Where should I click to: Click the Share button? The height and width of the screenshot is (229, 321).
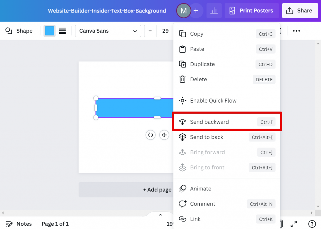pos(300,11)
